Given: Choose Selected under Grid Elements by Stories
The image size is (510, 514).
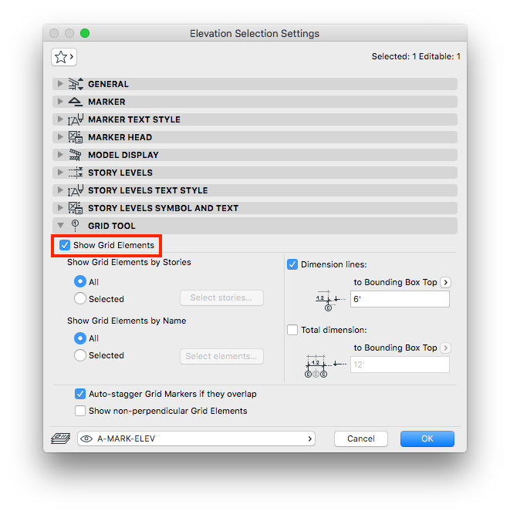Looking at the screenshot, I should pyautogui.click(x=80, y=298).
